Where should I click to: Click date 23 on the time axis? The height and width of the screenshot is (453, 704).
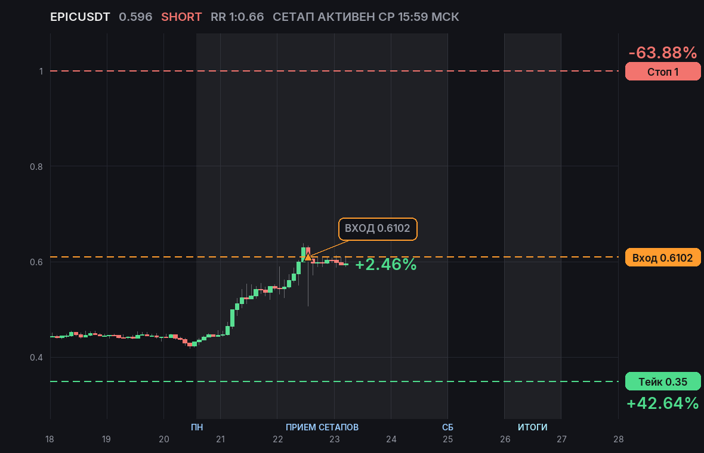click(x=335, y=439)
